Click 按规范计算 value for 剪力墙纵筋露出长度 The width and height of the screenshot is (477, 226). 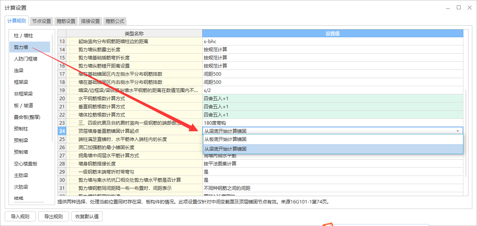pyautogui.click(x=333, y=49)
